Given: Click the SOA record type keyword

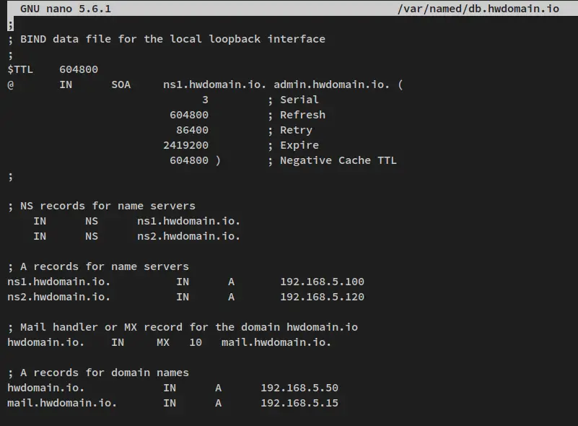Looking at the screenshot, I should [121, 84].
